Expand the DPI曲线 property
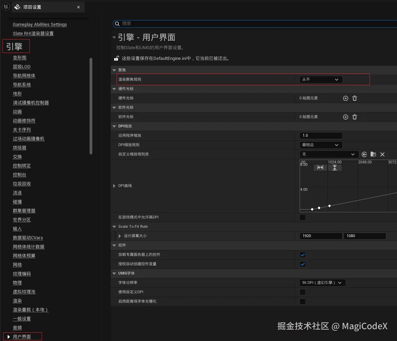 coord(114,186)
